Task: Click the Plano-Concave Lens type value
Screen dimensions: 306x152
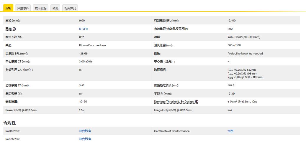Action: point(93,45)
